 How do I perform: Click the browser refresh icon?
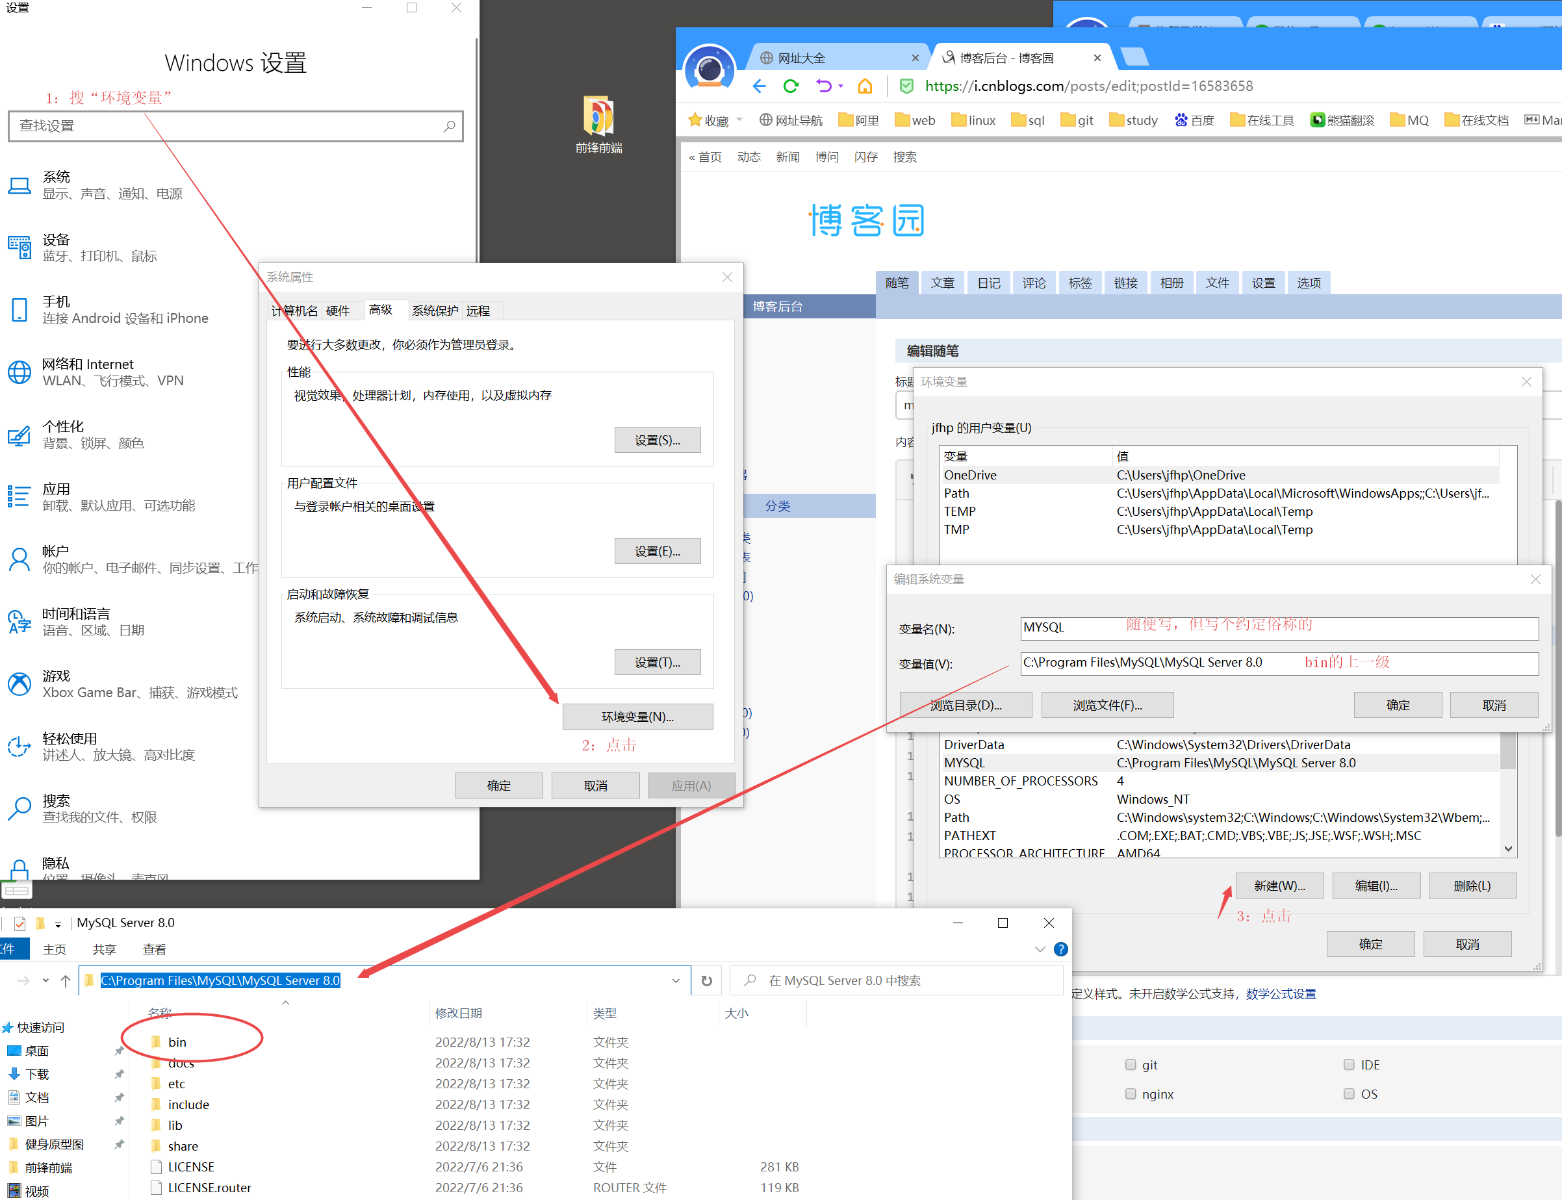click(791, 86)
